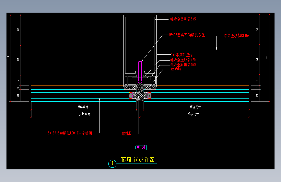
Task: Click the 铝合金横料QI163 label
Action: (237, 36)
